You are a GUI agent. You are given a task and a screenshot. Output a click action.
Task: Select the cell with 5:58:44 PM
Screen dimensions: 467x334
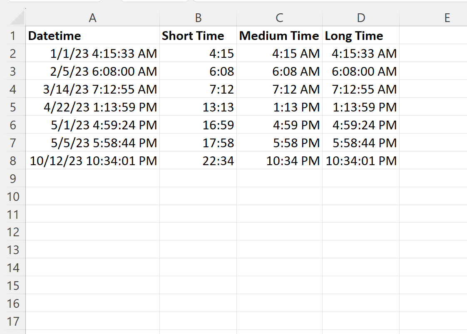click(x=360, y=143)
